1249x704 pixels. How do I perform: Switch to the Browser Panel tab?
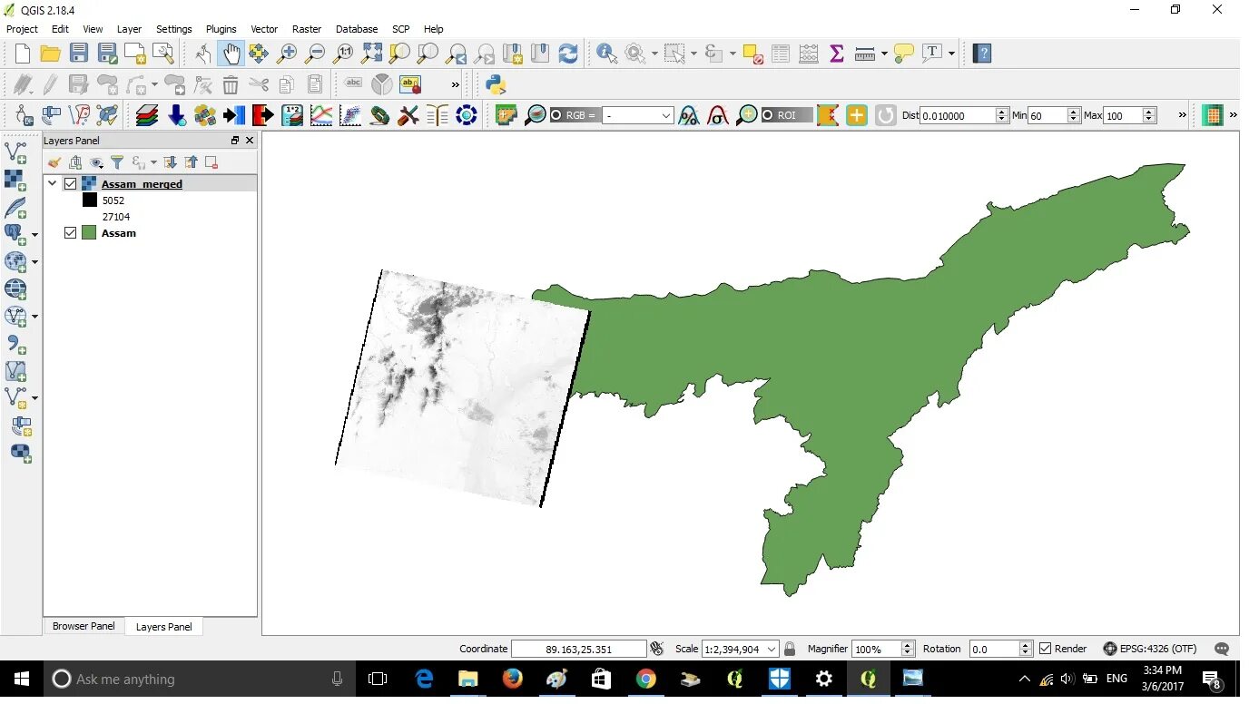pos(84,626)
